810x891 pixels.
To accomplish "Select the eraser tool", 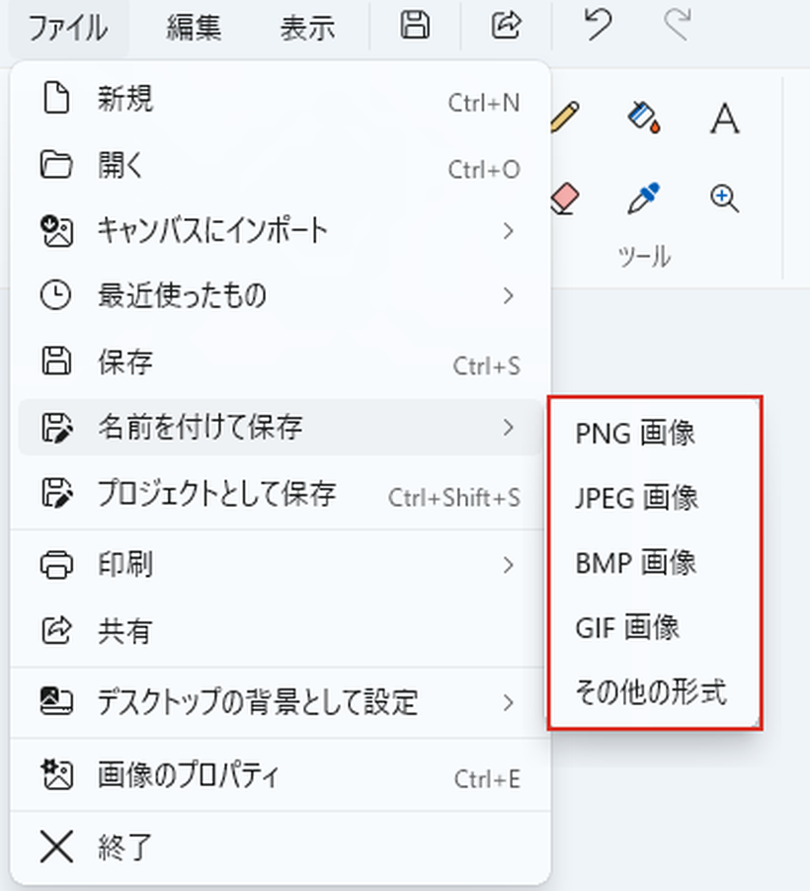I will click(x=565, y=199).
